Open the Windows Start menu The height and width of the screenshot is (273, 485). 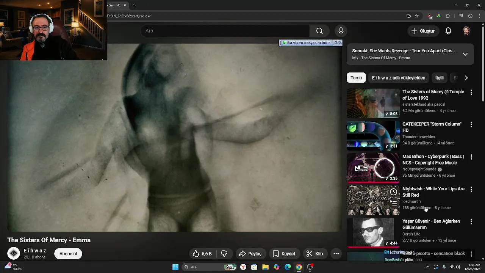(x=175, y=267)
